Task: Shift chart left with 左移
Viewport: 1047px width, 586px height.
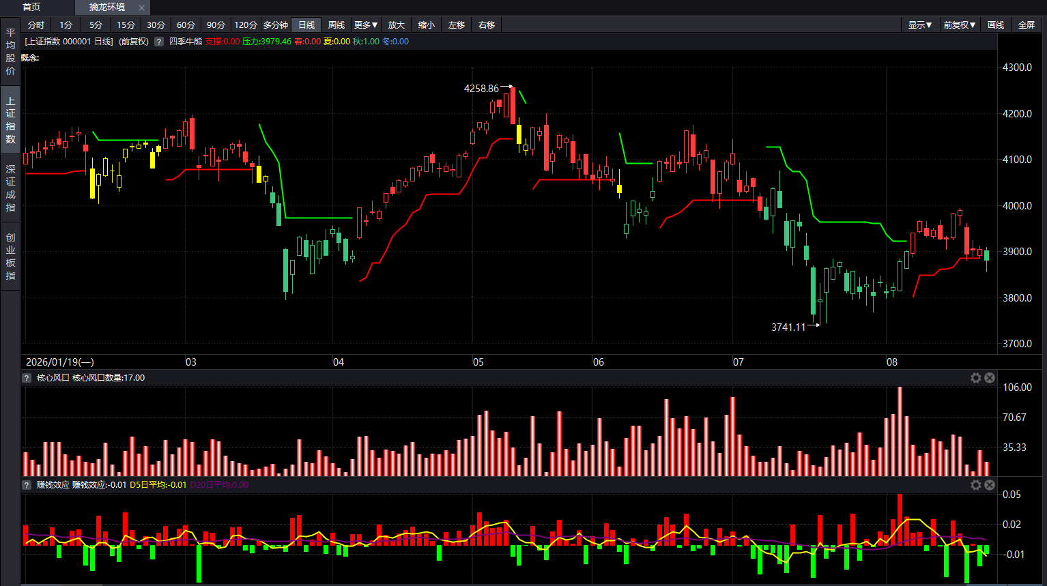Action: tap(457, 25)
